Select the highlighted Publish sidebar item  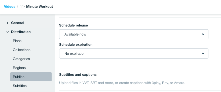point(31,77)
